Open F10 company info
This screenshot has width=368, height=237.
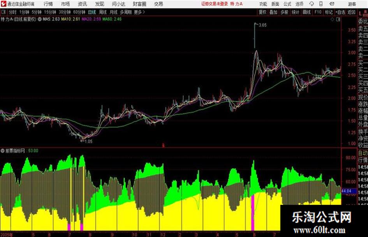point(318,12)
